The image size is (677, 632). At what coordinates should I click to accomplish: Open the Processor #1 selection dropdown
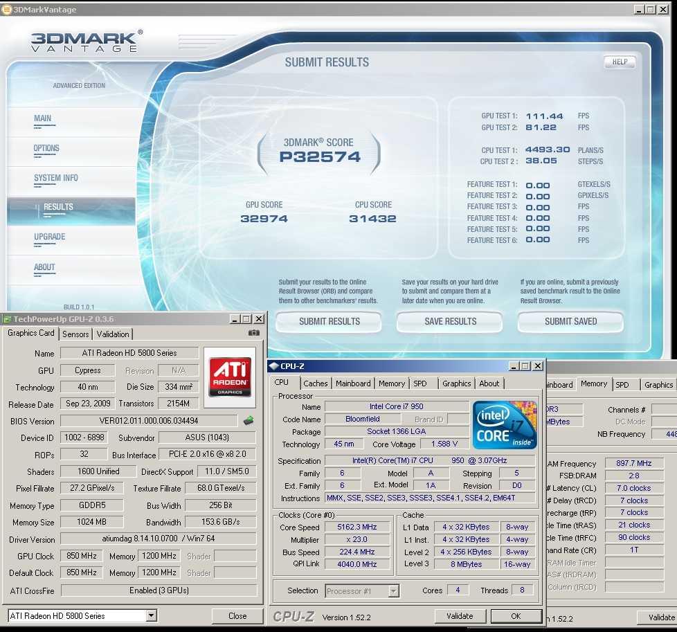[x=393, y=591]
